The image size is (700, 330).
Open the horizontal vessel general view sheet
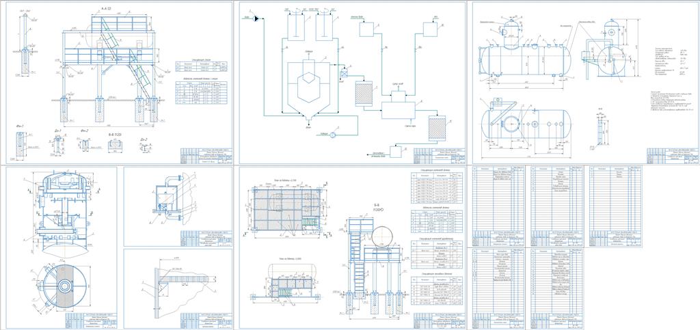pyautogui.click(x=585, y=83)
